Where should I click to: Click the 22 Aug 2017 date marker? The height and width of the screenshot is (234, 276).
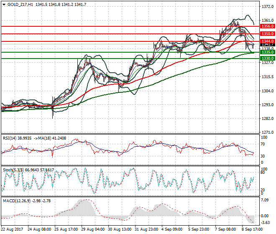(x=12, y=229)
